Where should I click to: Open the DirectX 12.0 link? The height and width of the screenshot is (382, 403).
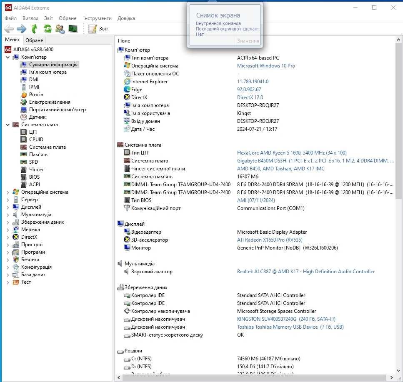[250, 97]
